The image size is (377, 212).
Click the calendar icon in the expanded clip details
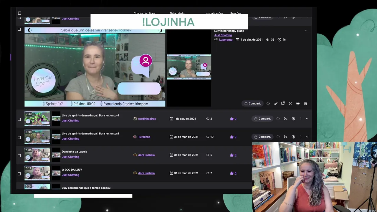237,39
